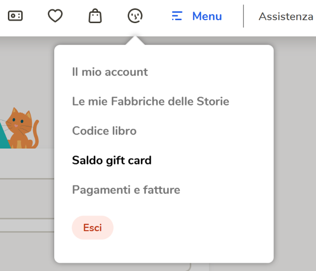
Task: Open the gift card voucher icon
Action: tap(15, 16)
